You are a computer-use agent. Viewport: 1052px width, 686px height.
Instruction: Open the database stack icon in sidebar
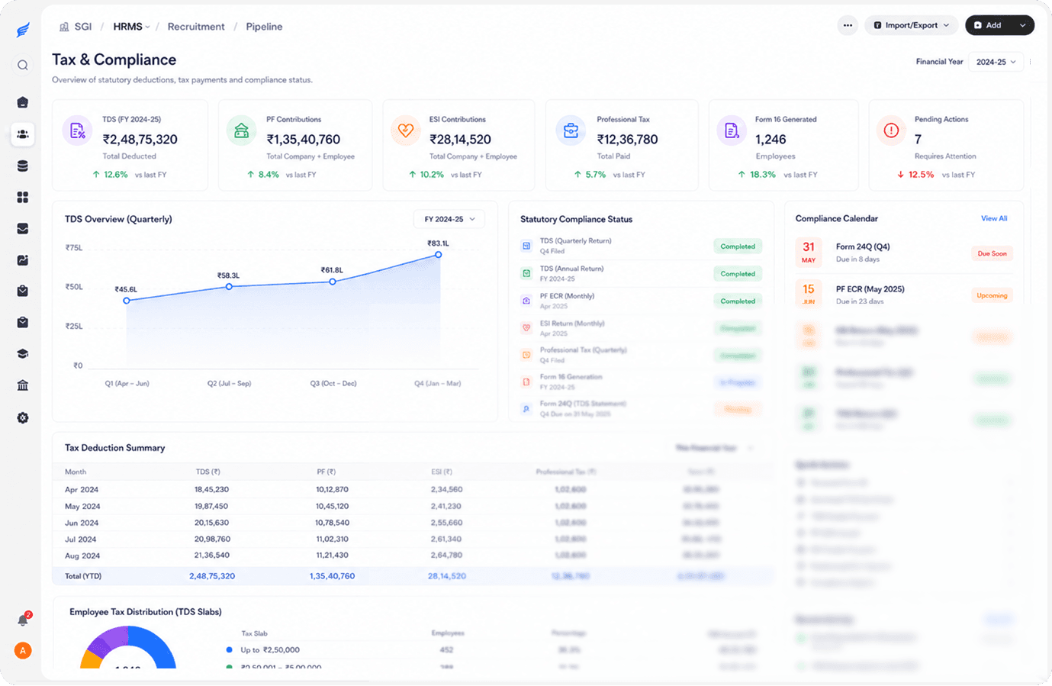tap(23, 166)
